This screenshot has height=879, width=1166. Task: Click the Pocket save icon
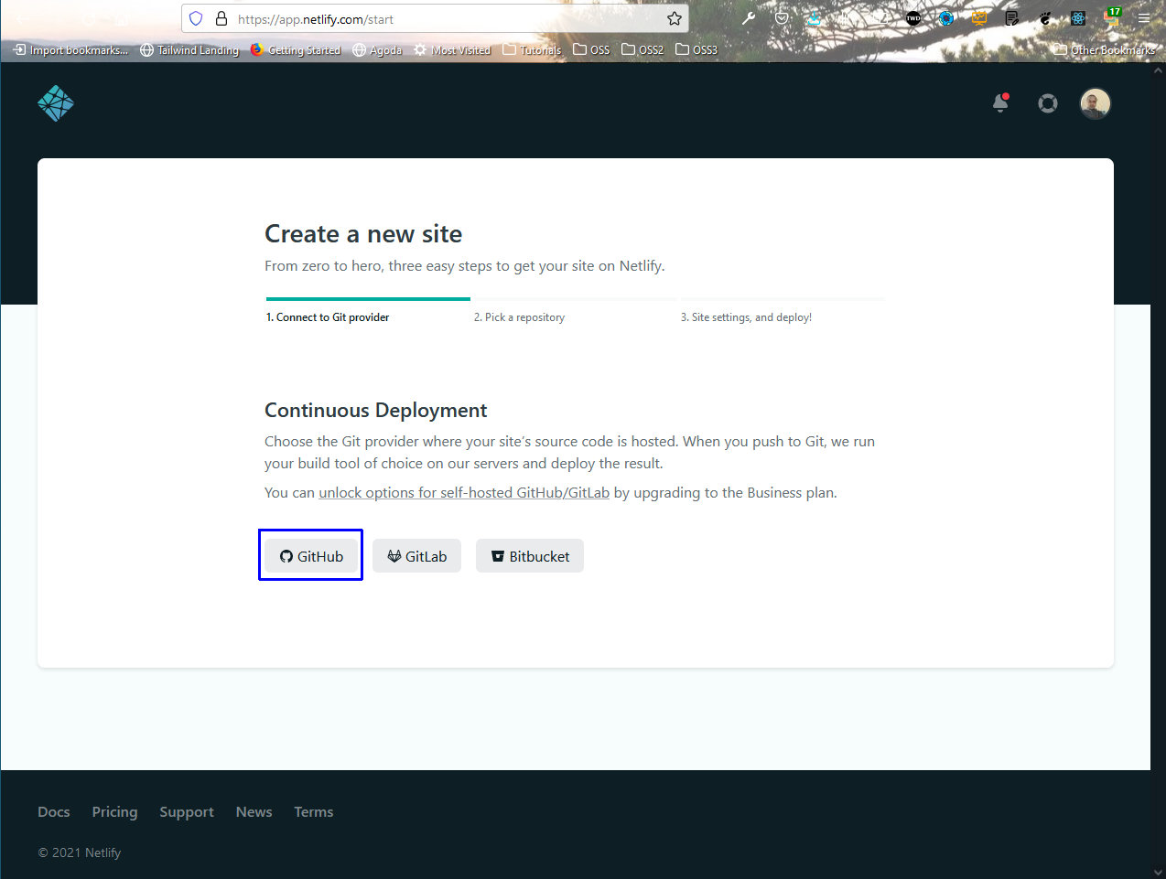point(782,18)
